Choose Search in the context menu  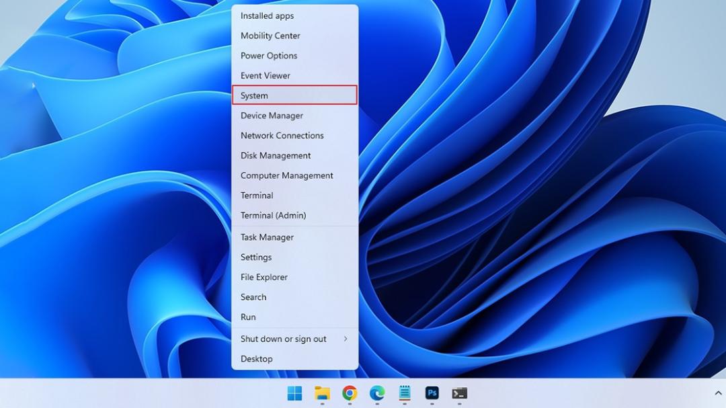click(295, 296)
